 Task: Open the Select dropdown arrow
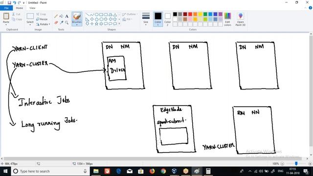tap(30, 24)
